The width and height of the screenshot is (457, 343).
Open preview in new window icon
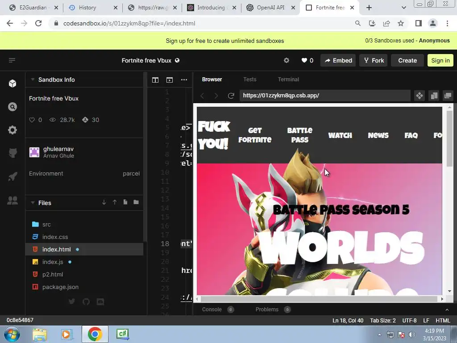(448, 96)
